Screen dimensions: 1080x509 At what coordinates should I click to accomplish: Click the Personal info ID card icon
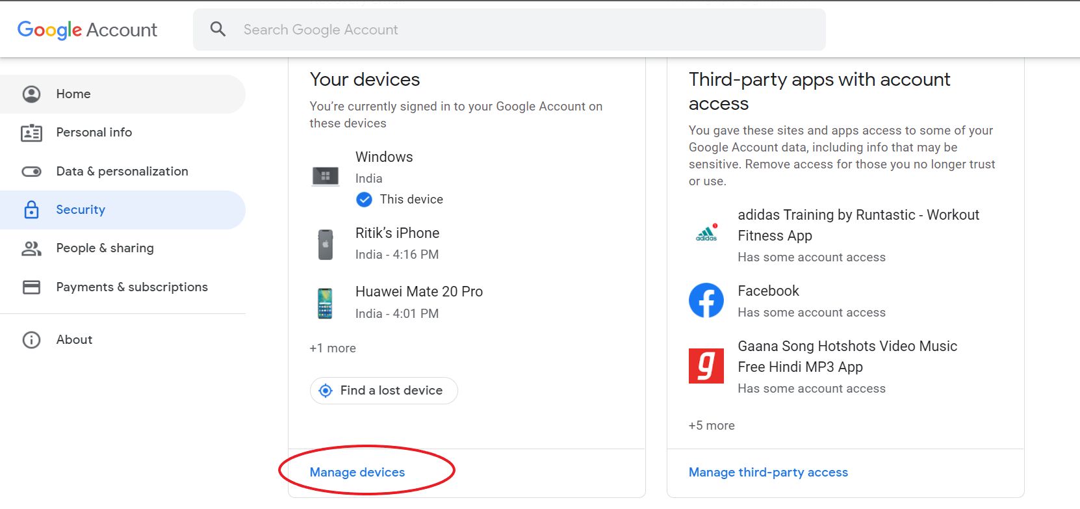31,133
